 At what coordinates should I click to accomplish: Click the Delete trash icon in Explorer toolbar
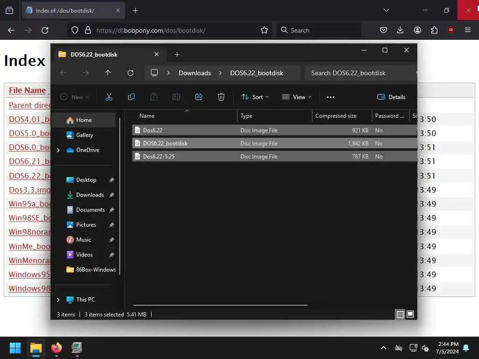point(221,97)
